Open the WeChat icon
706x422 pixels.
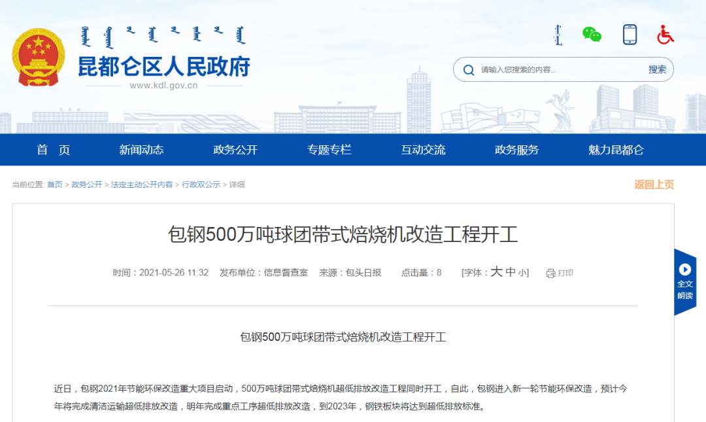tap(592, 35)
